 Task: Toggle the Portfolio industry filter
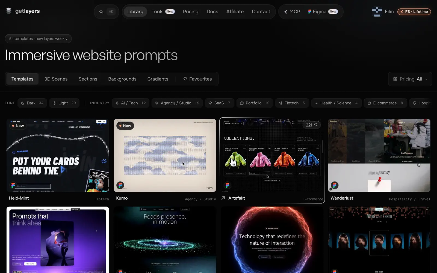255,103
